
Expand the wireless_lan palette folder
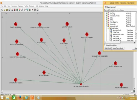(107, 24)
